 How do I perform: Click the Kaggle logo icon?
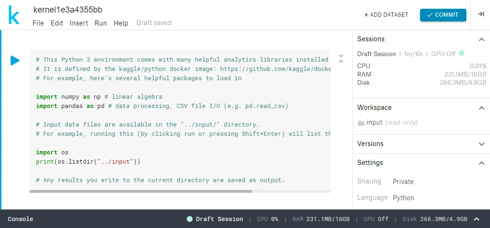point(14,15)
